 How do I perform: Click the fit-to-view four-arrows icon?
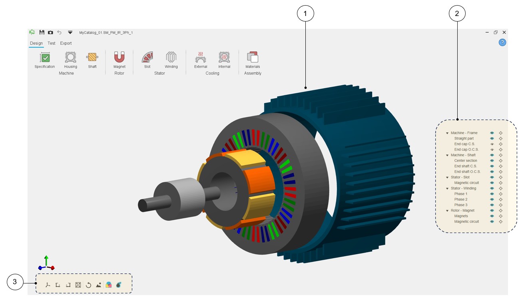(x=78, y=285)
